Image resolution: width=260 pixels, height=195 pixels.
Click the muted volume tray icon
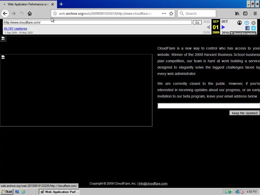pos(242,192)
